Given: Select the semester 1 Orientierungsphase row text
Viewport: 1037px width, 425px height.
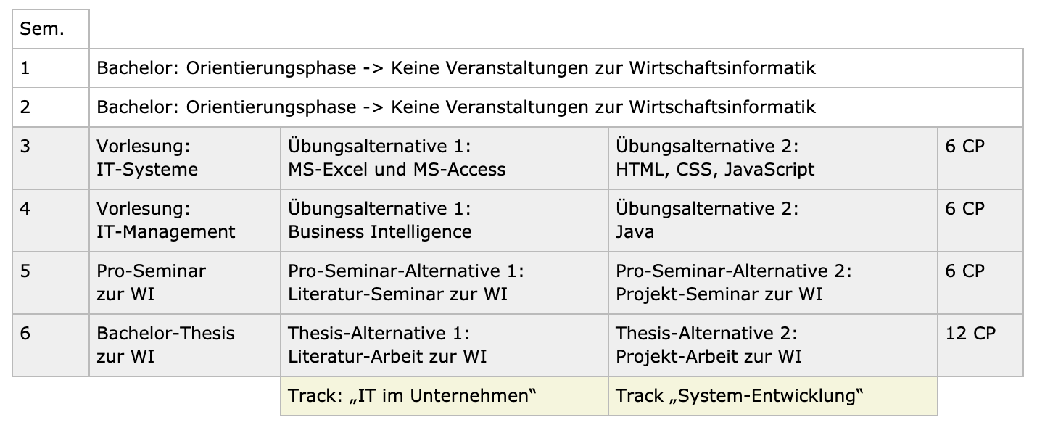Looking at the screenshot, I should click(x=456, y=68).
